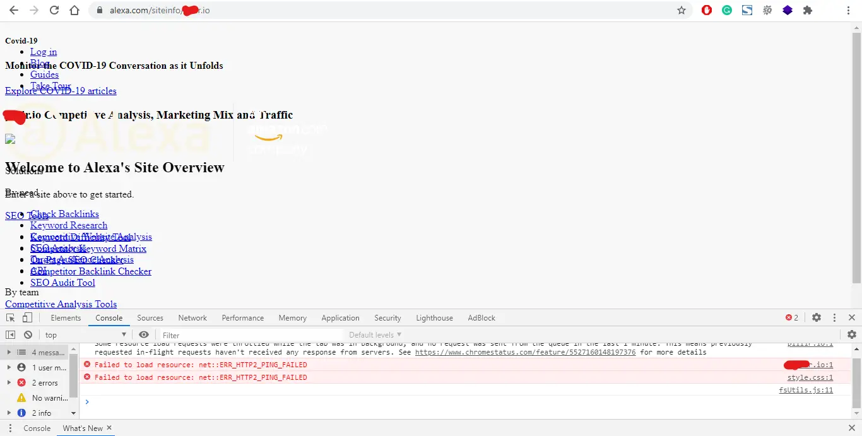This screenshot has height=436, width=862.
Task: Open the chromestatus.com feature link
Action: click(525, 352)
